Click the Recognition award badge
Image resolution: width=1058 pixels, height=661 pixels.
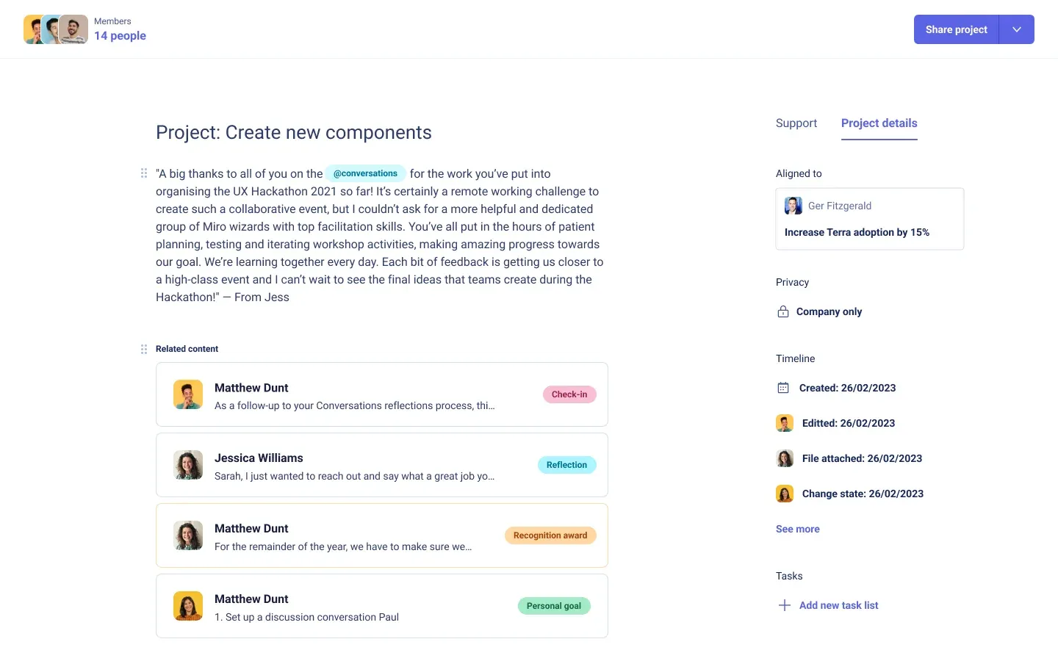[550, 535]
